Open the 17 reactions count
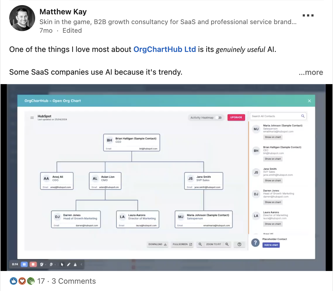Image resolution: width=333 pixels, height=291 pixels. [x=41, y=281]
